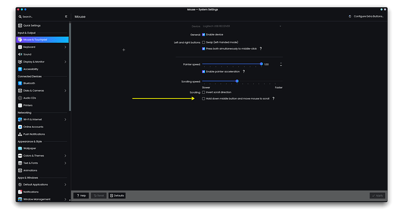The image size is (403, 219).
Task: Open the Accessibility icon
Action: click(x=20, y=69)
